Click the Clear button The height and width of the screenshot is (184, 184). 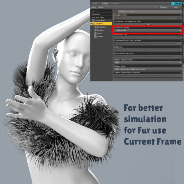tap(176, 7)
